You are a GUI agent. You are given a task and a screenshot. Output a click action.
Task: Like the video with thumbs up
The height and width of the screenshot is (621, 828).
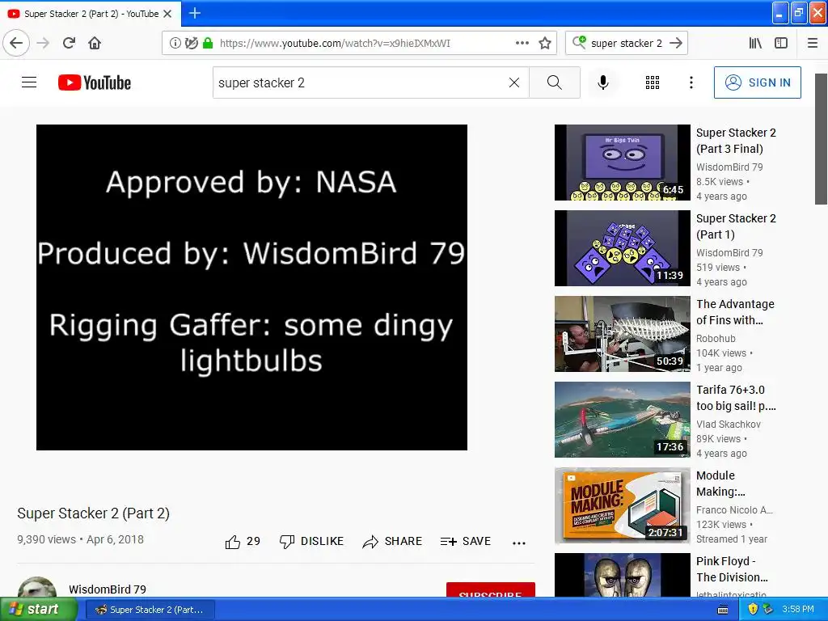[243, 541]
